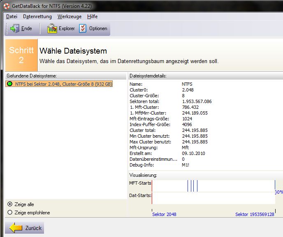Click the Ende exit door icon

point(15,28)
